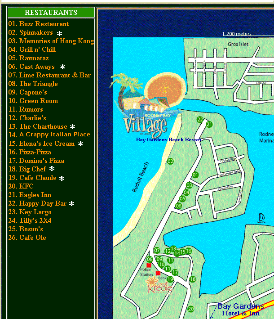
Task: Select 12. Charlie's entry
Action: [x=27, y=118]
